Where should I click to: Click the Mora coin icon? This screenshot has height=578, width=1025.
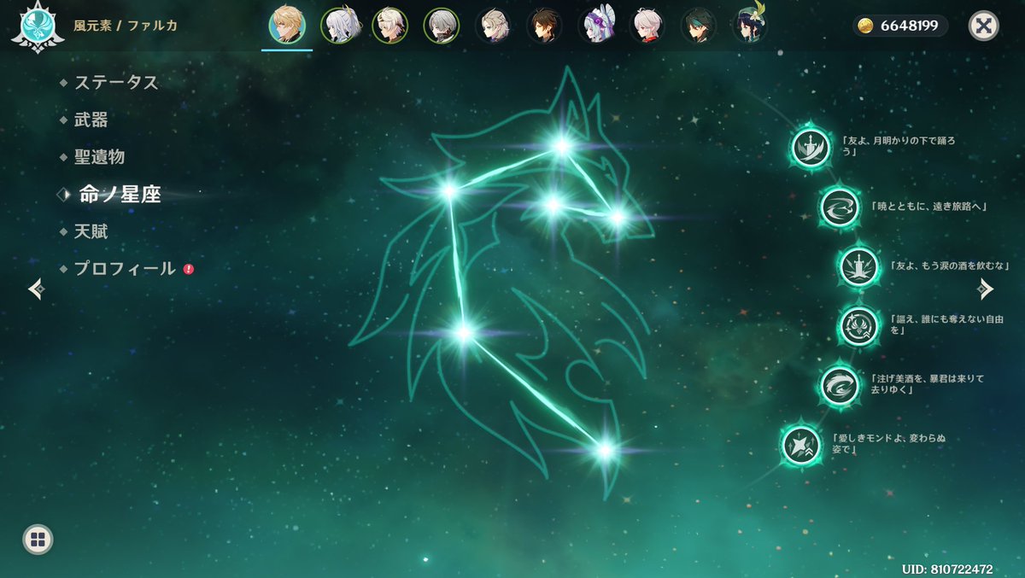[x=867, y=26]
